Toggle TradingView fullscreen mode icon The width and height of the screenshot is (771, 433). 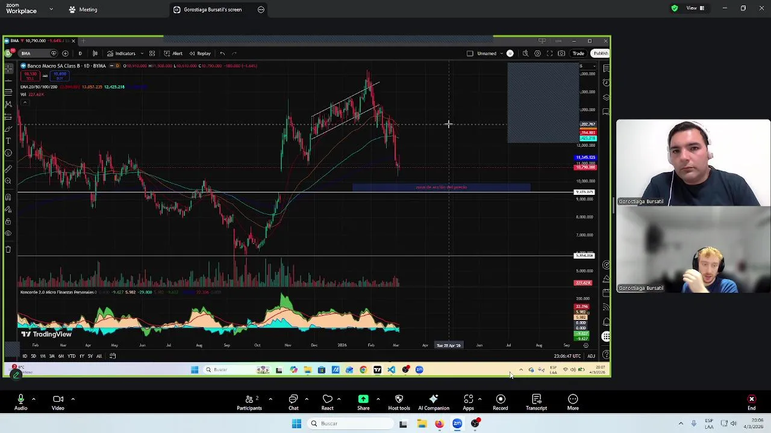click(x=549, y=54)
